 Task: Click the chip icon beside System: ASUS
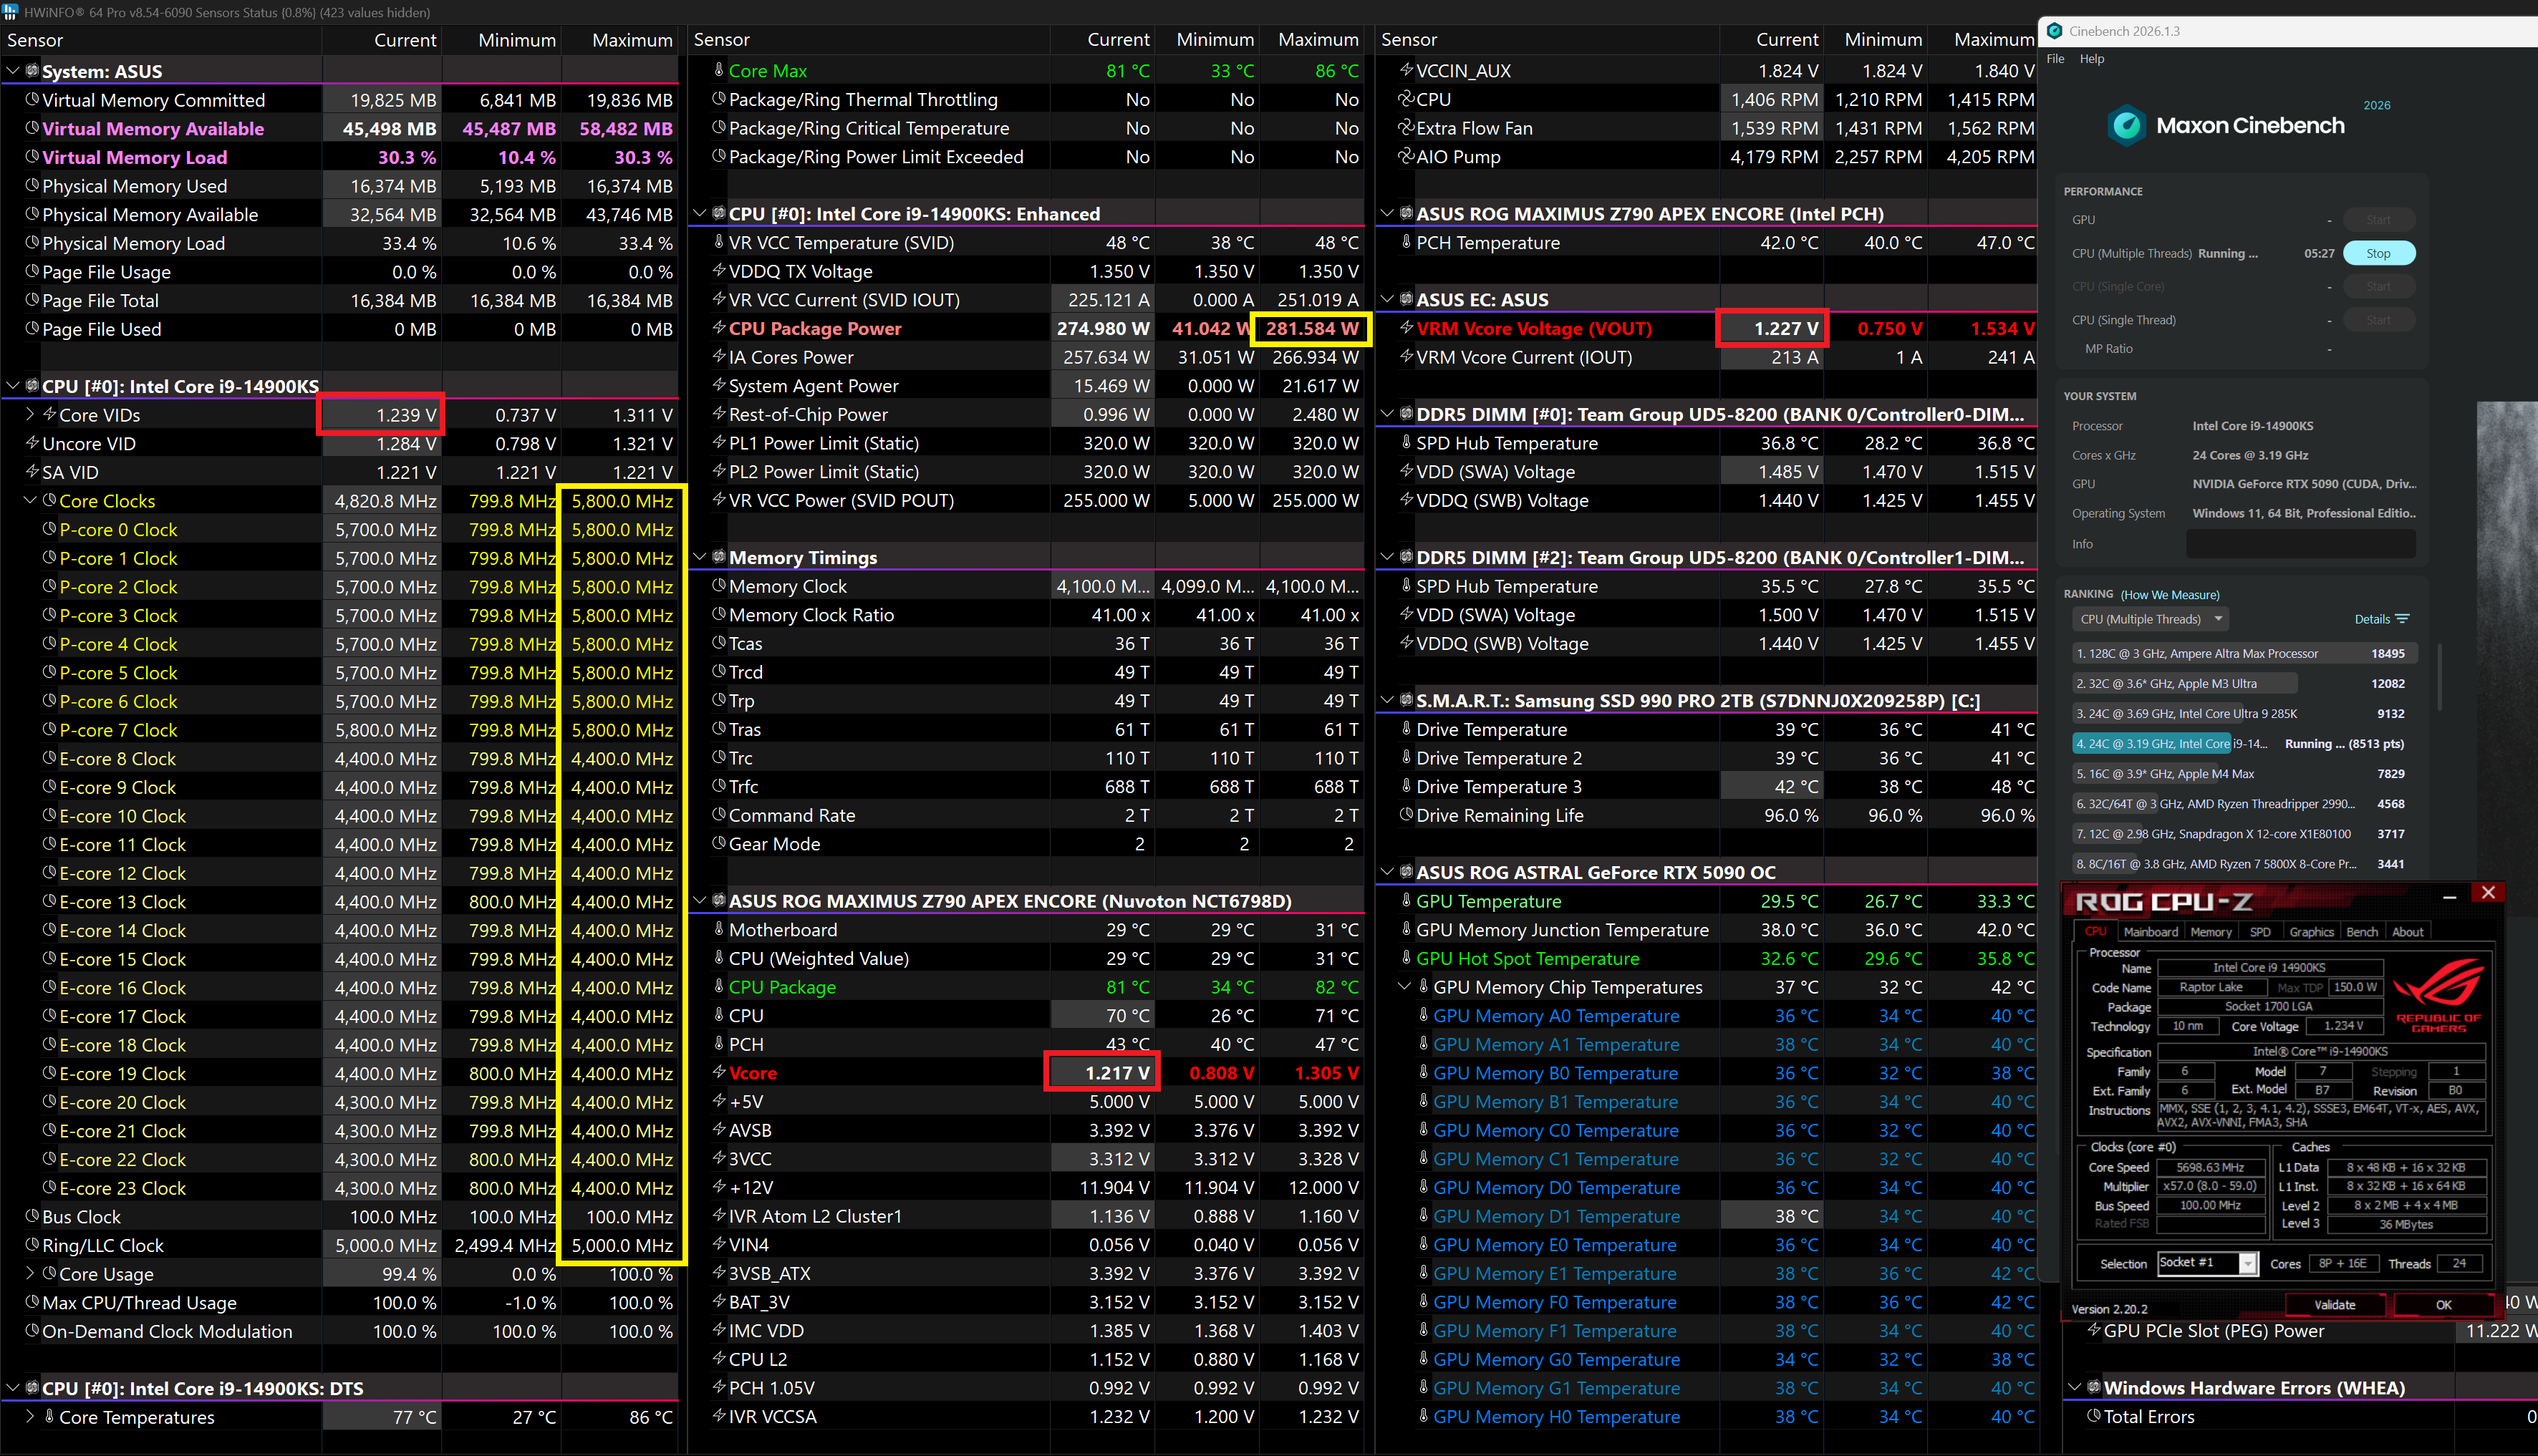point(32,71)
